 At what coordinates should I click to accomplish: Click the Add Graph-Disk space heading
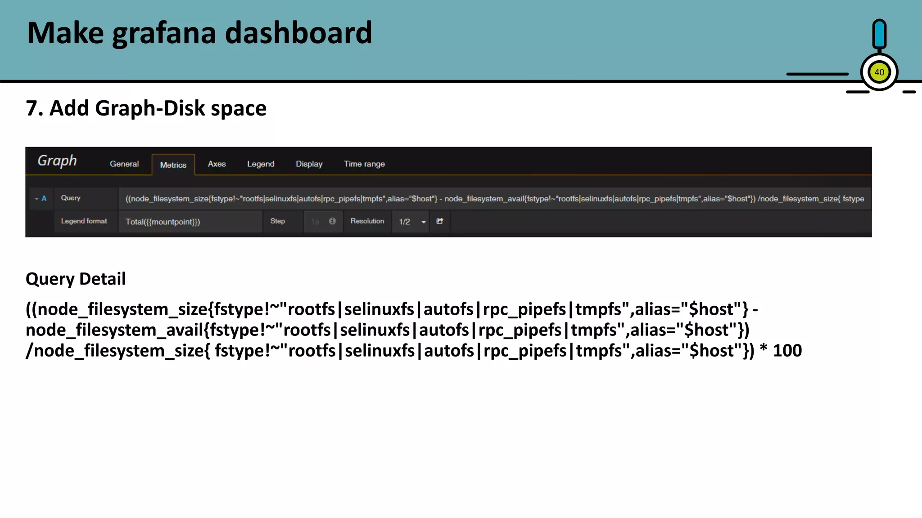(x=146, y=108)
